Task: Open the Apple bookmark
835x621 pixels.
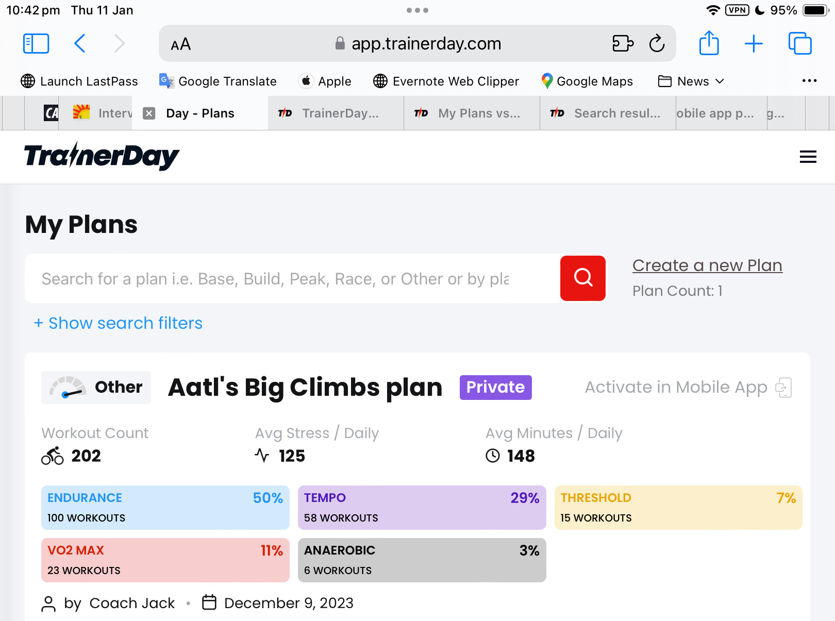Action: point(325,81)
